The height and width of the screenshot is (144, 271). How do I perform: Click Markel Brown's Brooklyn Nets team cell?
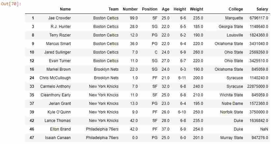(x=106, y=69)
